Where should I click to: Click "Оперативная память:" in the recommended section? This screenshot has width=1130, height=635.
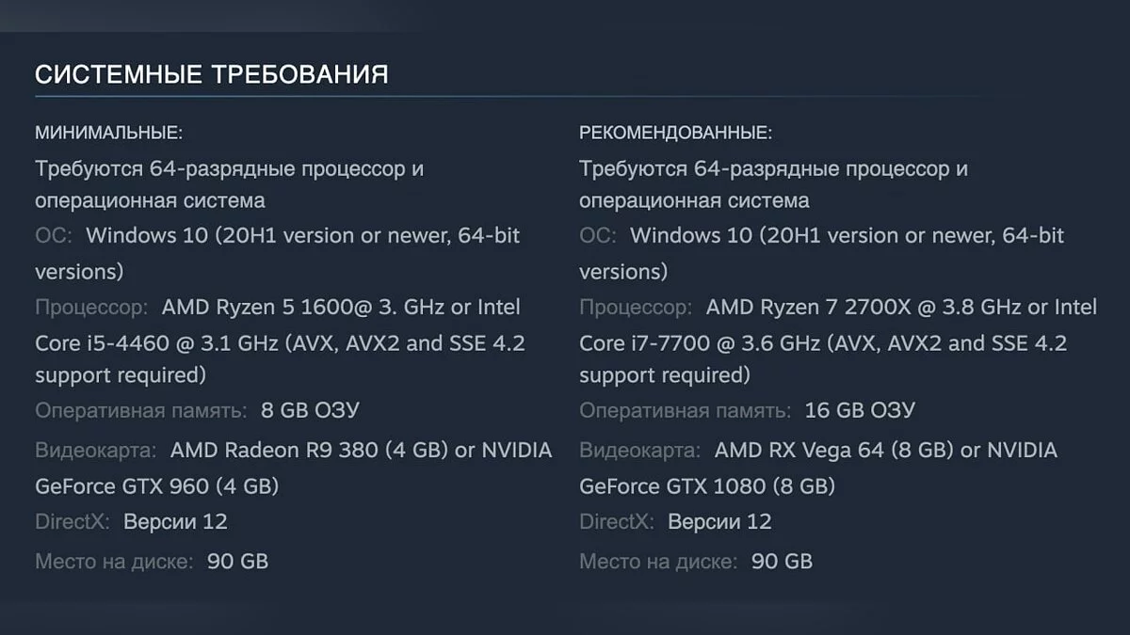click(x=686, y=410)
